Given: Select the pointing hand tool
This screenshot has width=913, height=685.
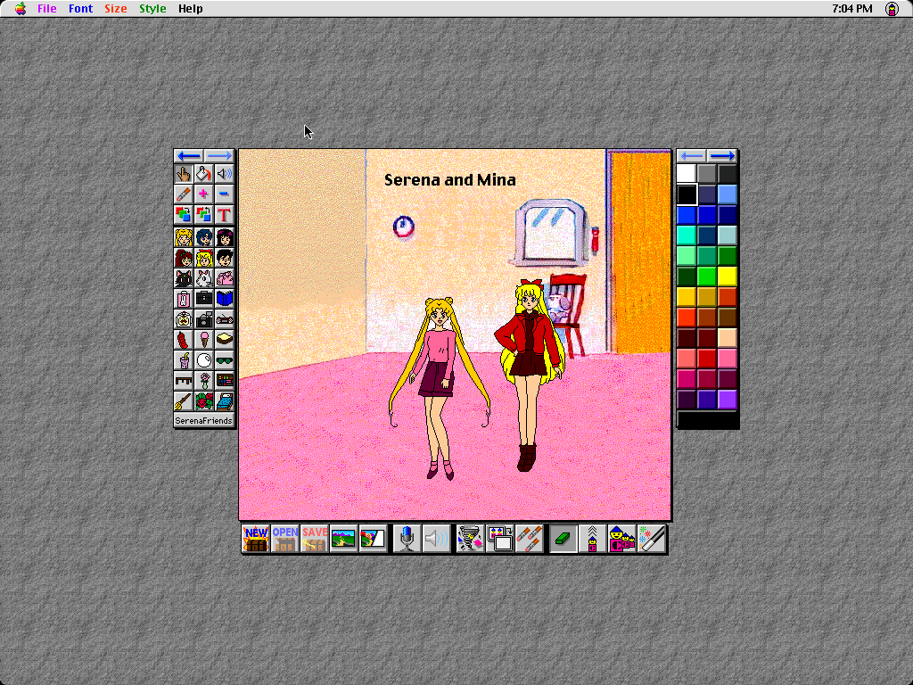Looking at the screenshot, I should point(184,174).
